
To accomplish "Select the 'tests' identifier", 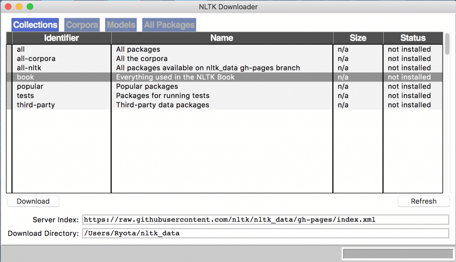I will click(25, 96).
